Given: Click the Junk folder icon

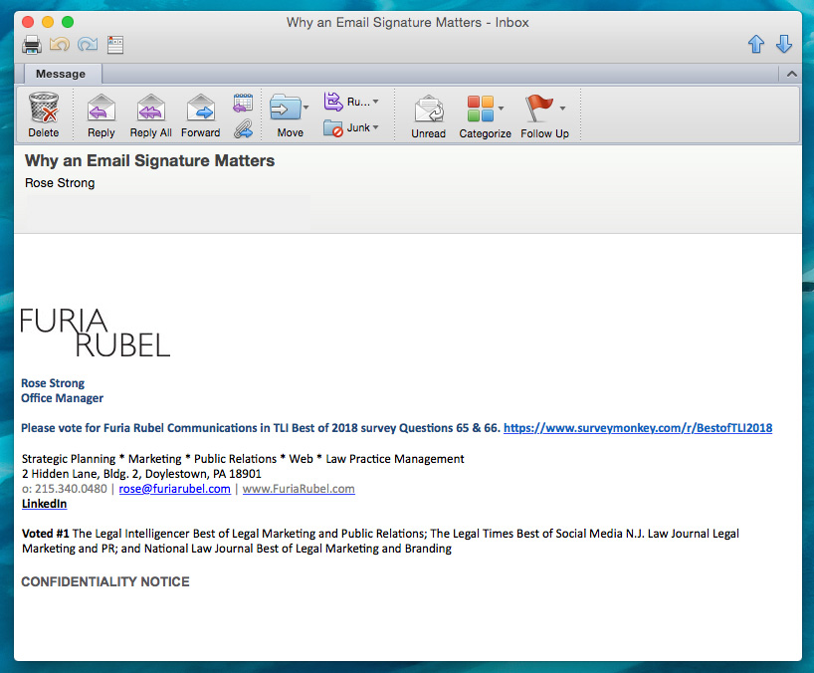Looking at the screenshot, I should [333, 127].
